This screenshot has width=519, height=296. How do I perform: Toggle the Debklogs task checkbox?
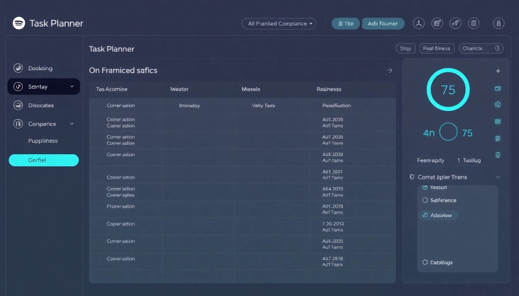pos(425,262)
